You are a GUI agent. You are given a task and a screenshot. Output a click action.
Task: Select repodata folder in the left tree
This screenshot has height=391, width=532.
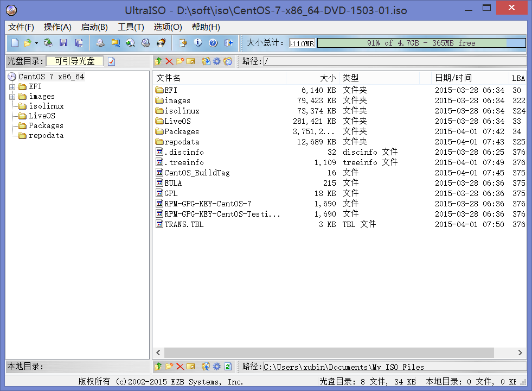pos(46,136)
